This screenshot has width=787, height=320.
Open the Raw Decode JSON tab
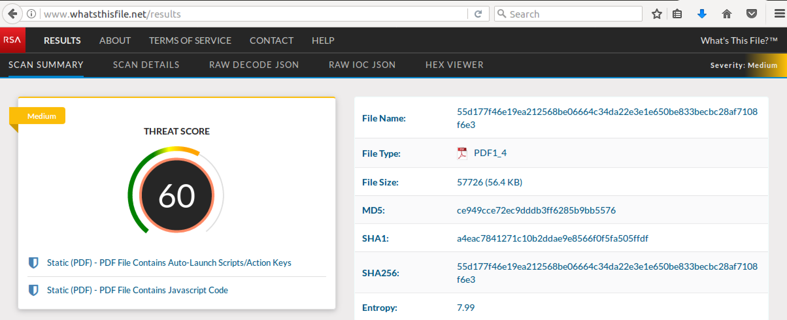254,65
